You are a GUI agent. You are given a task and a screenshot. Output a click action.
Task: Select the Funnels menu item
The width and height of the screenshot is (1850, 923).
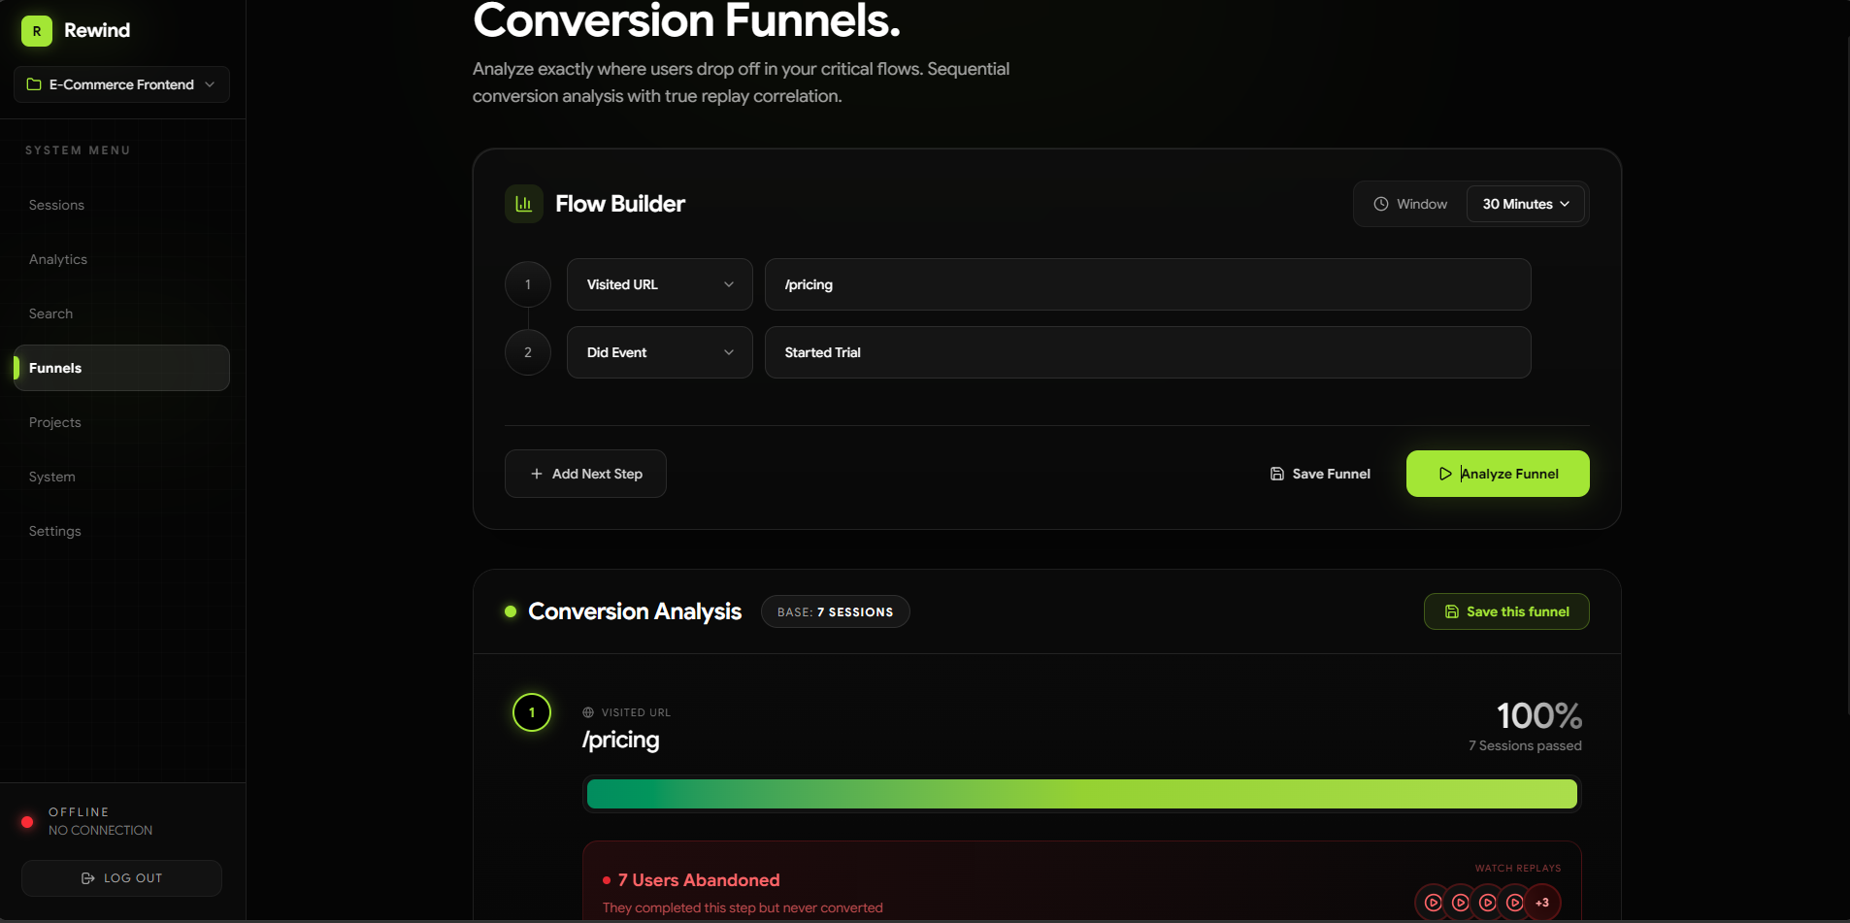[121, 368]
